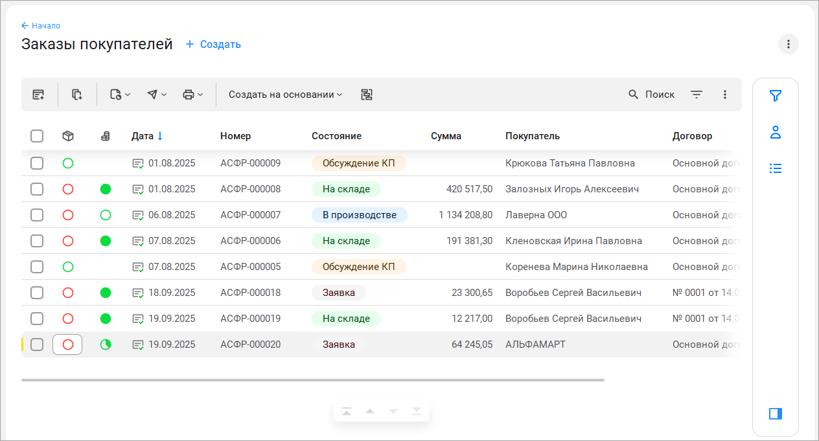Open the document structure toolbar icon
Image resolution: width=819 pixels, height=441 pixels.
point(367,95)
